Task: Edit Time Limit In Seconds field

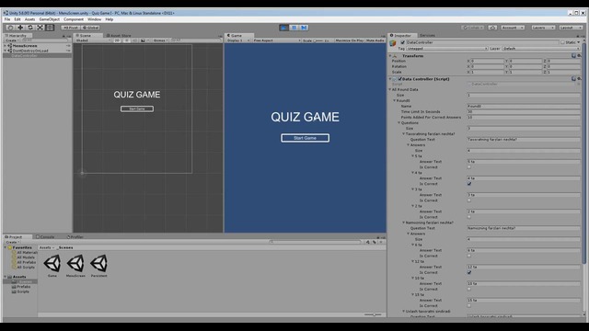Action: [x=524, y=112]
